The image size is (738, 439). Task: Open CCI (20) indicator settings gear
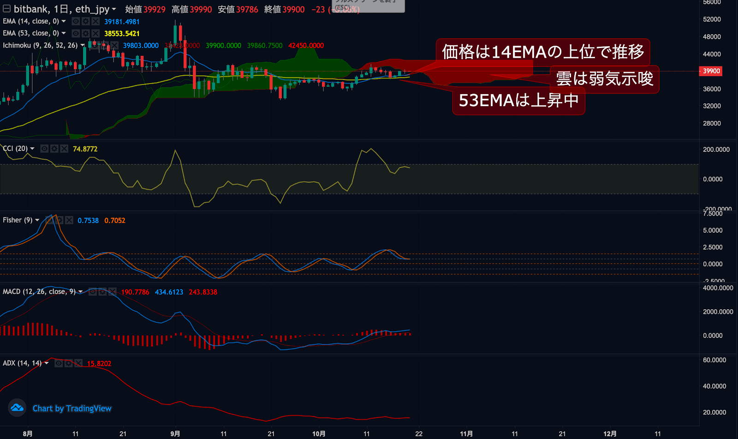coord(54,149)
